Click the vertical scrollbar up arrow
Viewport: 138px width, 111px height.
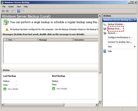point(100,16)
